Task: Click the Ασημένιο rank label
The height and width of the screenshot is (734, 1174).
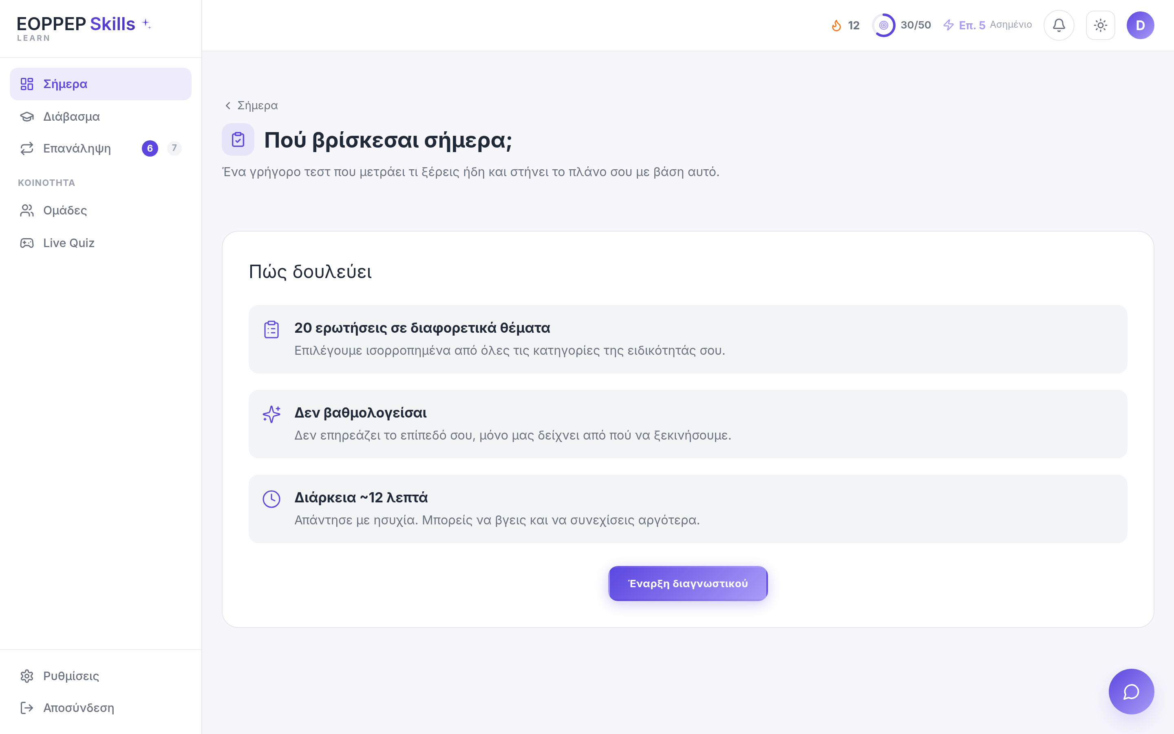Action: pyautogui.click(x=1011, y=25)
